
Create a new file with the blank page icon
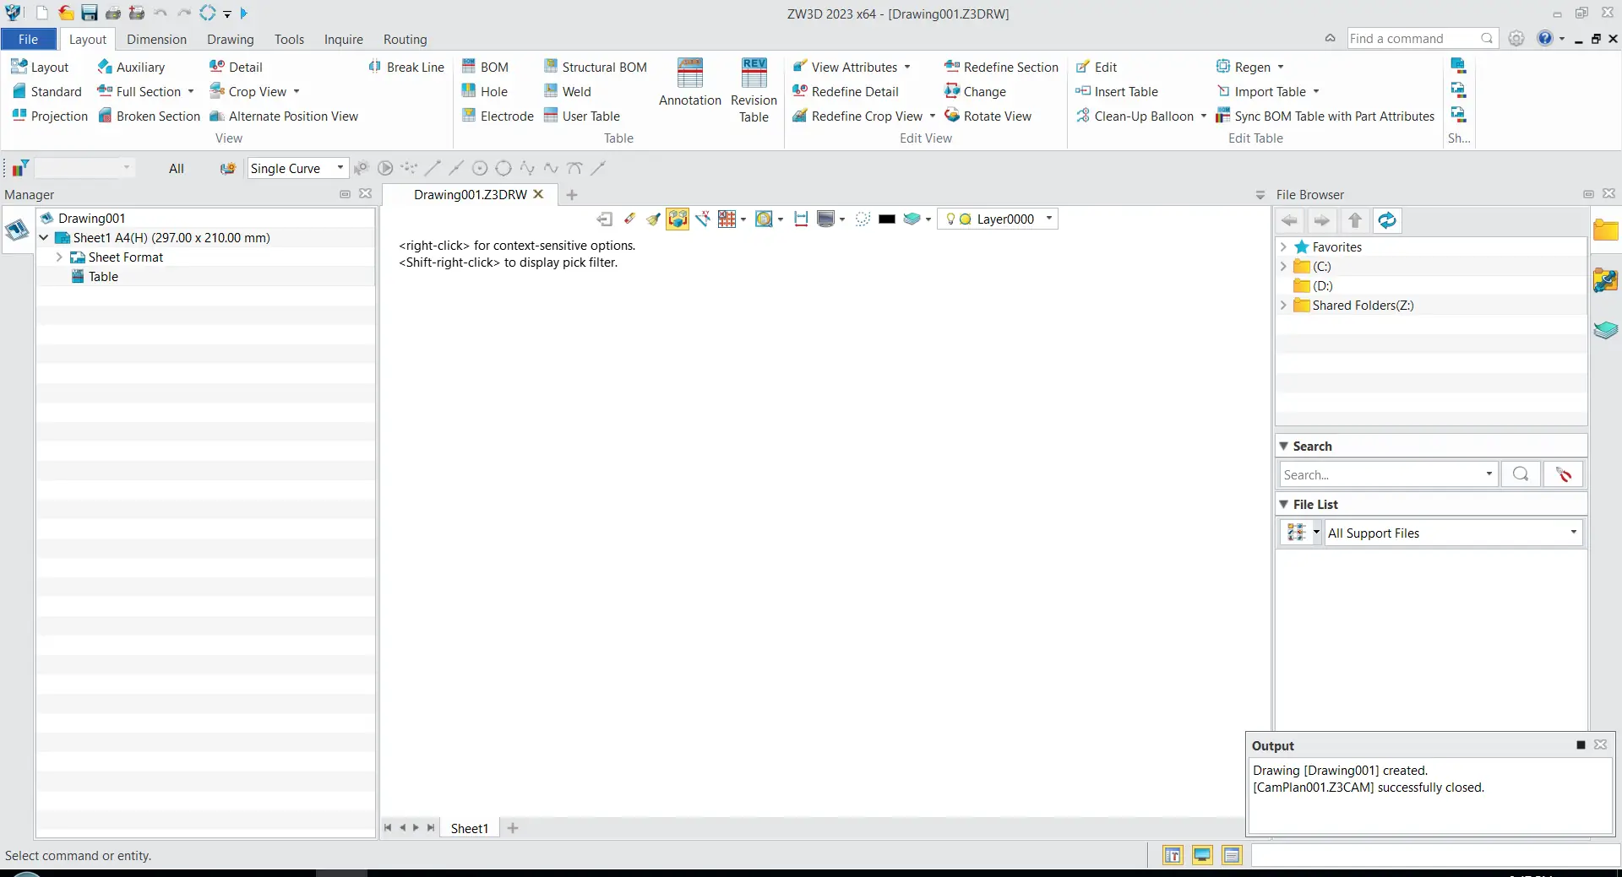point(41,14)
